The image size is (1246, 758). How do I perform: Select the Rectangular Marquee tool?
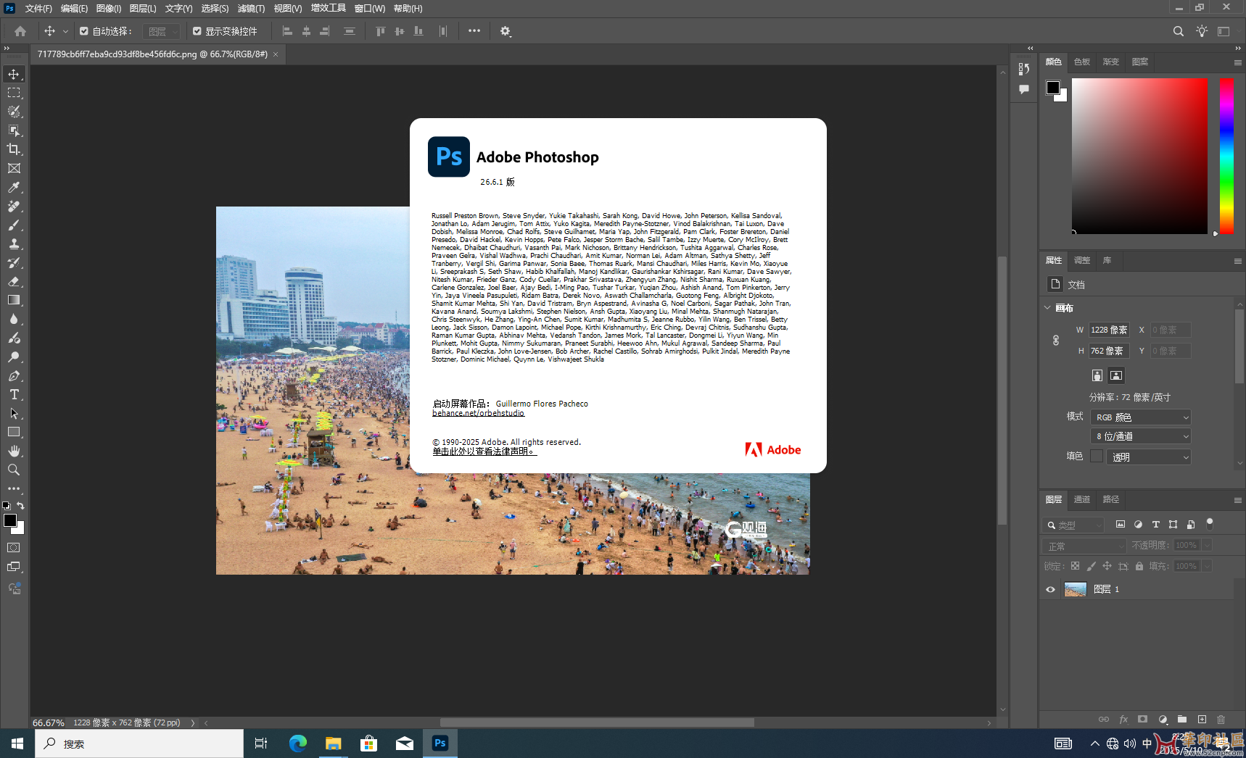pos(14,93)
